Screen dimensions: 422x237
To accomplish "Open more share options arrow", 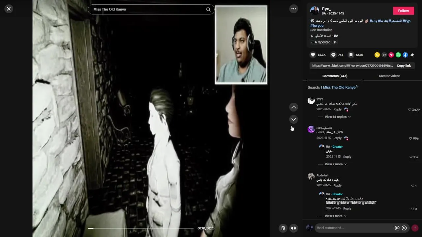I will (x=412, y=55).
